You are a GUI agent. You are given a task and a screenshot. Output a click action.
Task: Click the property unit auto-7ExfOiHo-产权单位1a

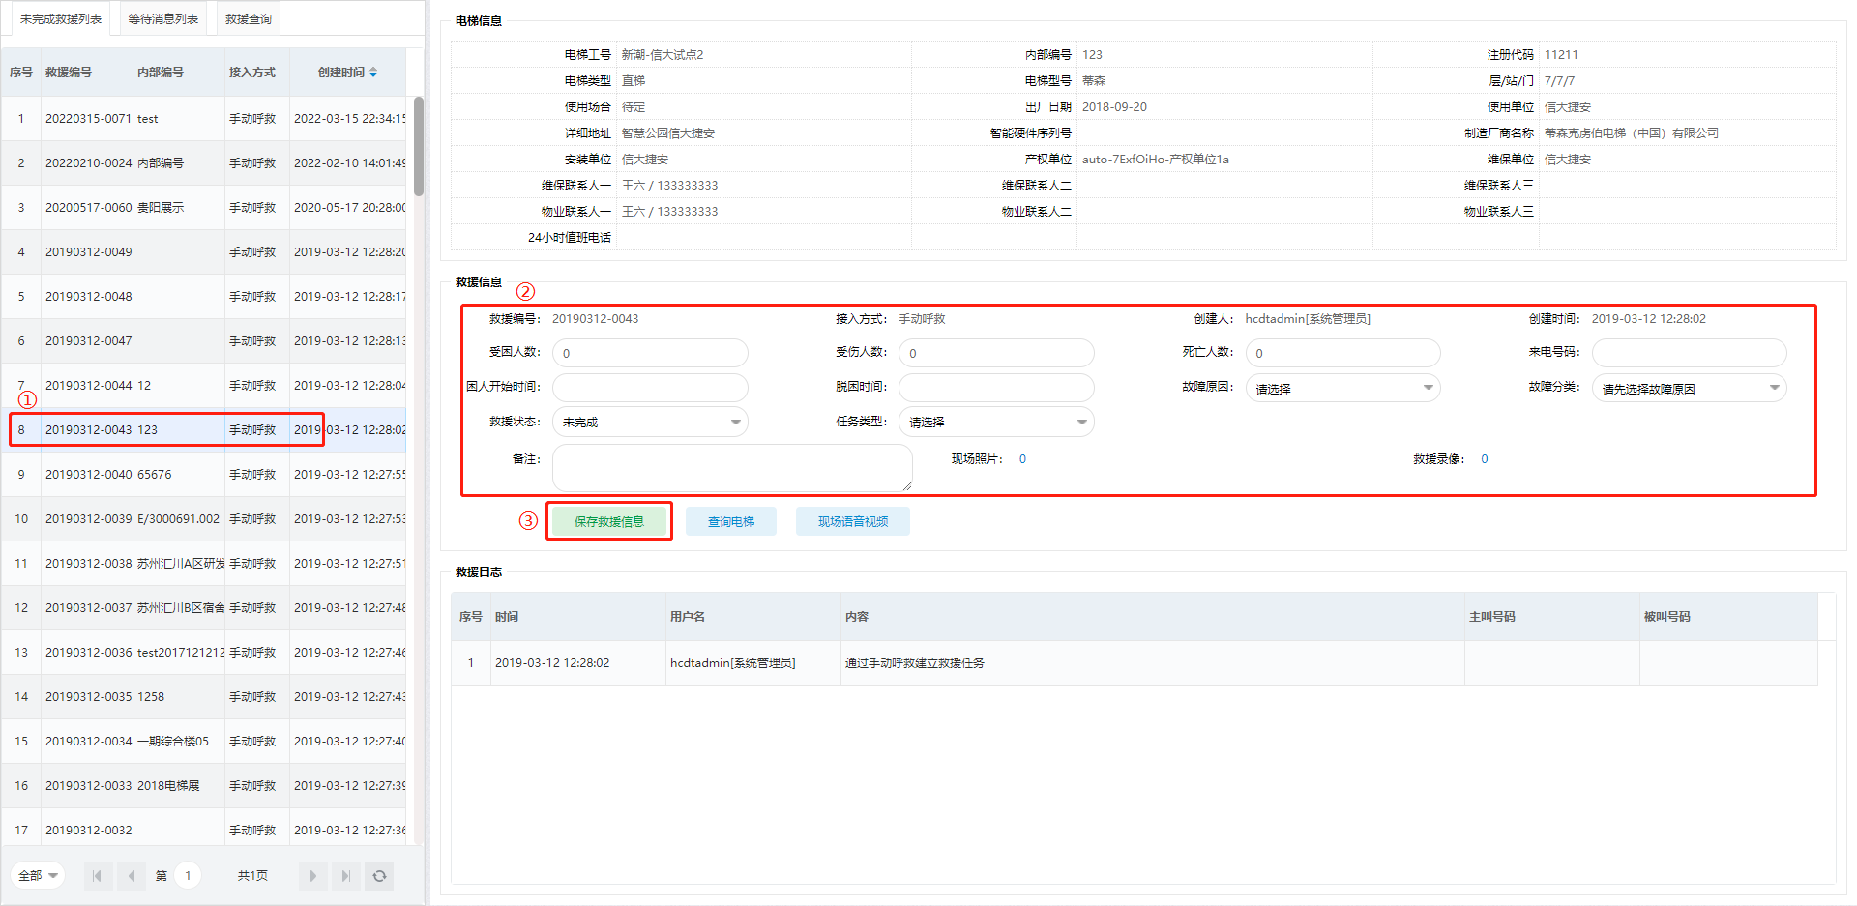[1156, 160]
